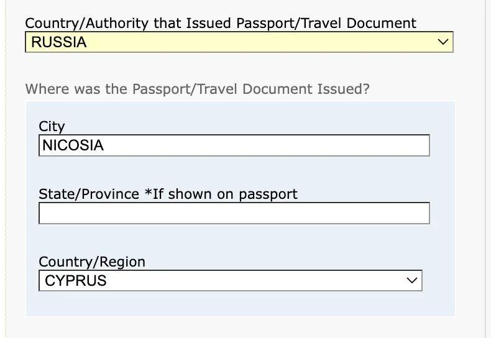Viewport: 491px width, 338px height.
Task: Click the "City" field label
Action: [52, 126]
